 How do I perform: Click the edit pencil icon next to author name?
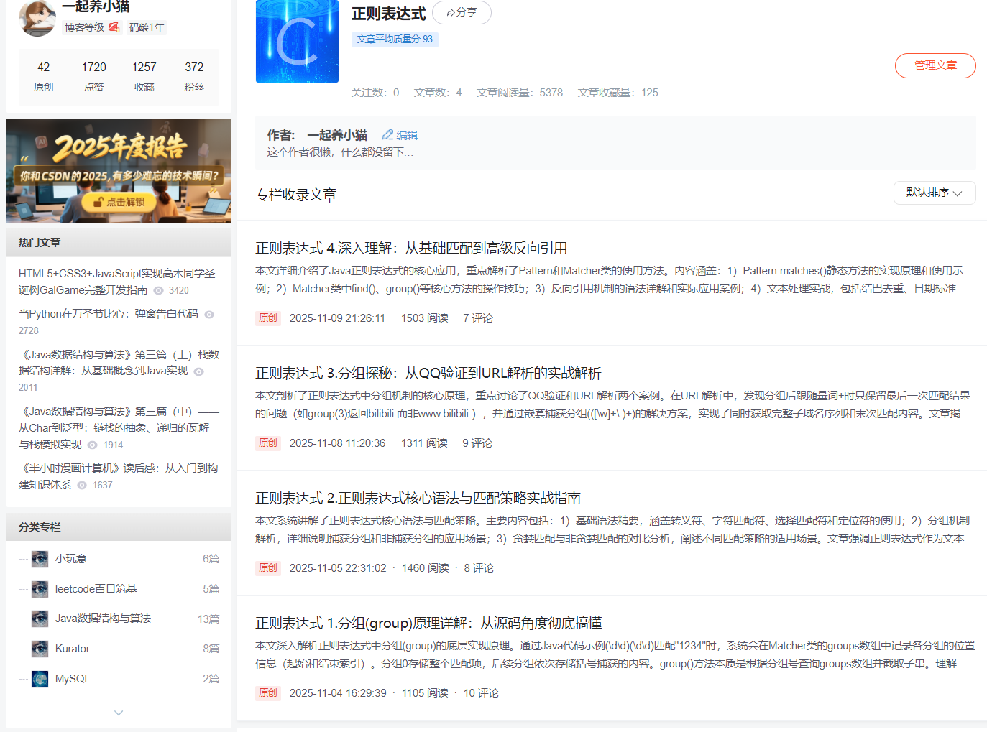388,134
